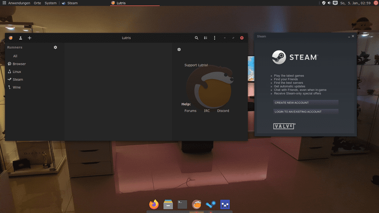Click the Wine runner glass icon
The height and width of the screenshot is (213, 379).
pos(9,87)
